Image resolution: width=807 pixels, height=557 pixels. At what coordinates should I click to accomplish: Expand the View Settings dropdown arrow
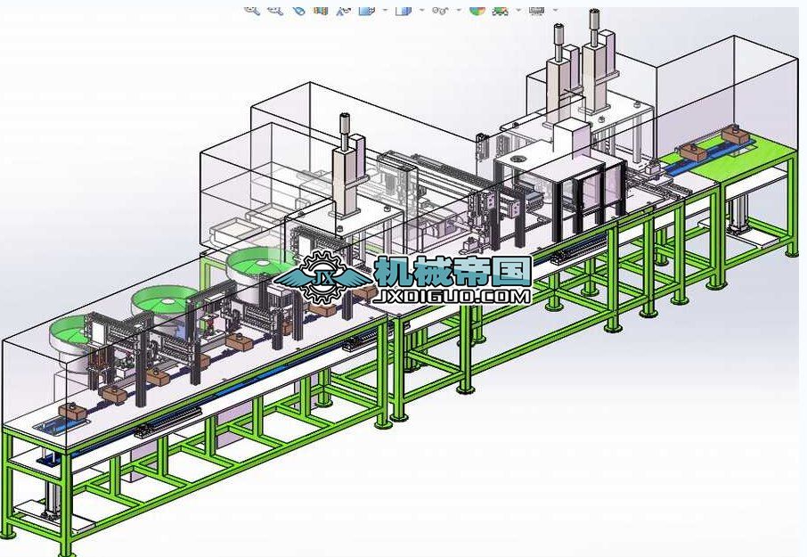click(555, 10)
